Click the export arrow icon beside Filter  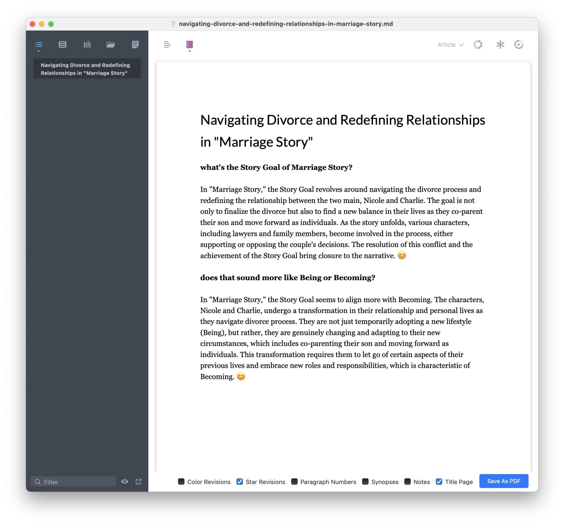click(x=138, y=482)
